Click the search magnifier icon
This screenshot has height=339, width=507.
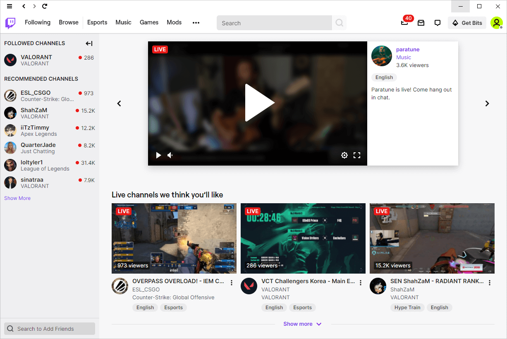[339, 23]
